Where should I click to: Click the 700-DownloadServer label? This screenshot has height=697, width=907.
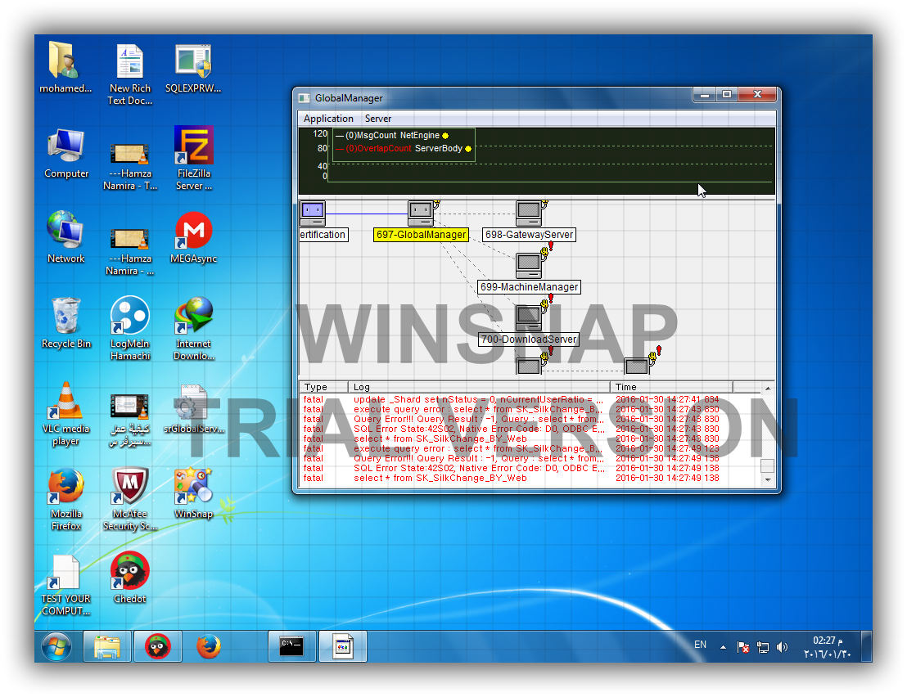point(529,340)
